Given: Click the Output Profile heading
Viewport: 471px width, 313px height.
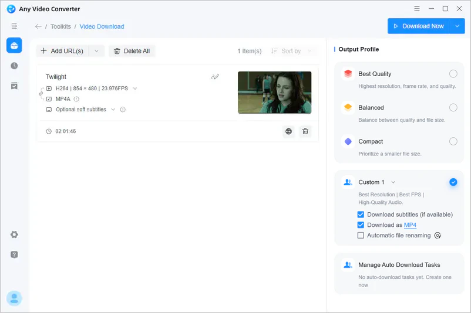Looking at the screenshot, I should [x=359, y=49].
